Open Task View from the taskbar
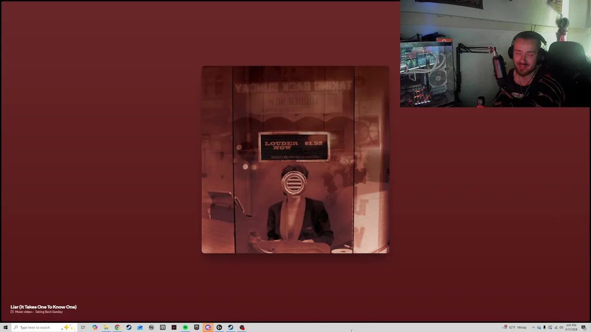This screenshot has height=332, width=591. 83,327
